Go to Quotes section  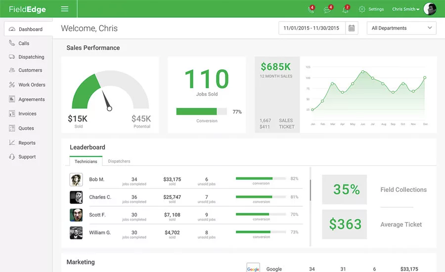click(26, 128)
